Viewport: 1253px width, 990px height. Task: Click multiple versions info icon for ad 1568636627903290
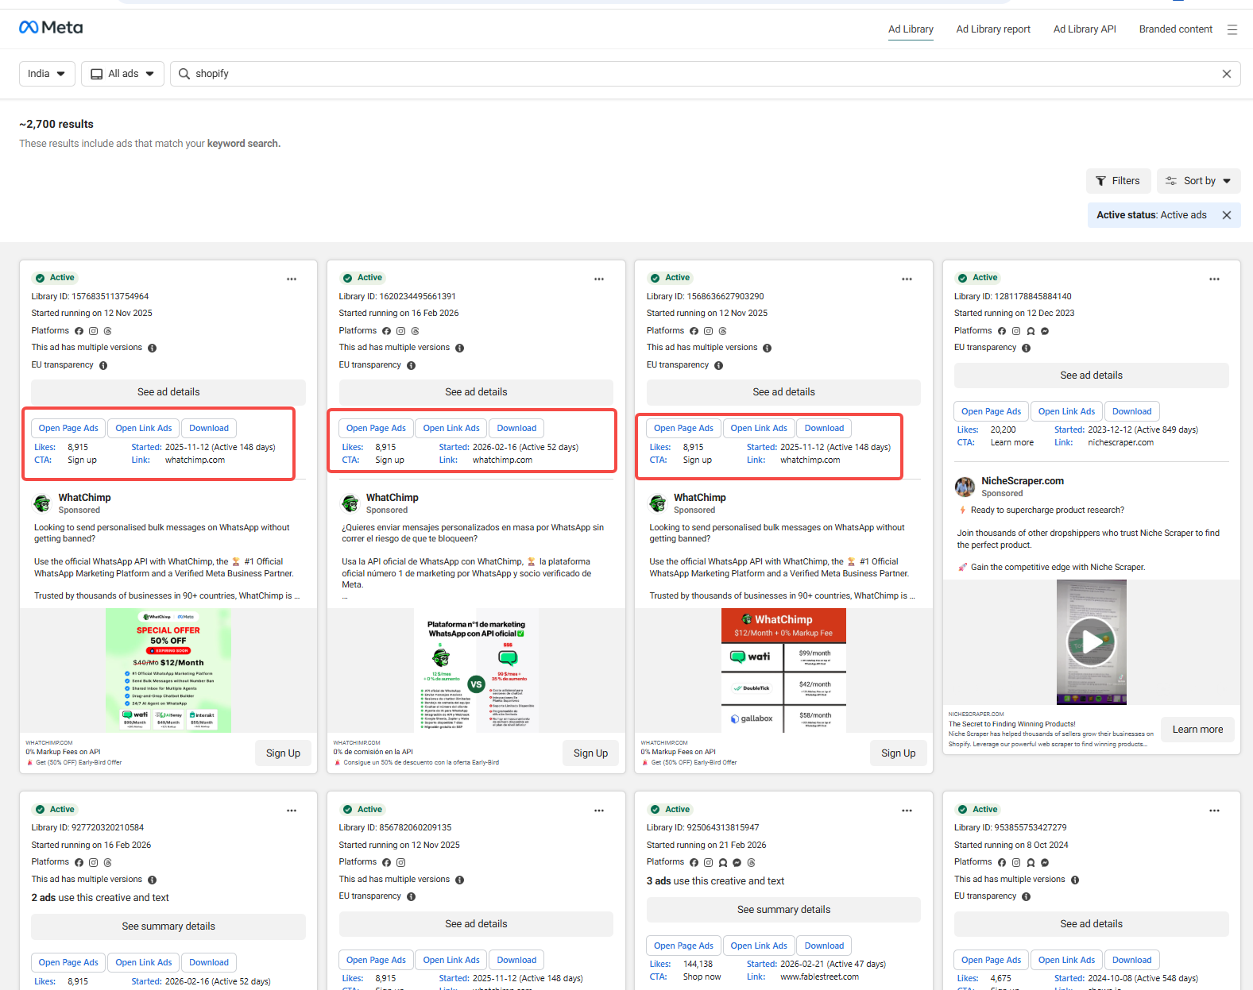pyautogui.click(x=767, y=348)
